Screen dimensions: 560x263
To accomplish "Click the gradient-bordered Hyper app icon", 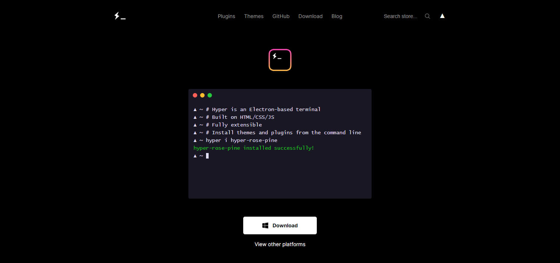I will 280,60.
